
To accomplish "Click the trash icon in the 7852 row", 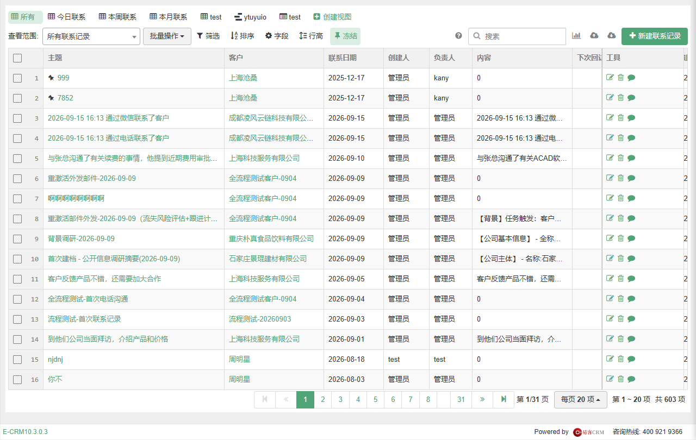I will point(620,98).
